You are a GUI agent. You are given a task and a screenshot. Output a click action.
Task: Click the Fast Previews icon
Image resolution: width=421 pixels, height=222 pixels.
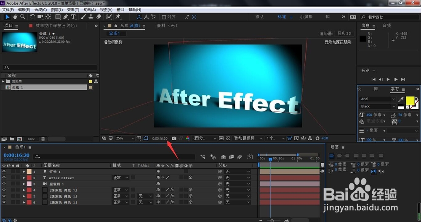click(296, 138)
